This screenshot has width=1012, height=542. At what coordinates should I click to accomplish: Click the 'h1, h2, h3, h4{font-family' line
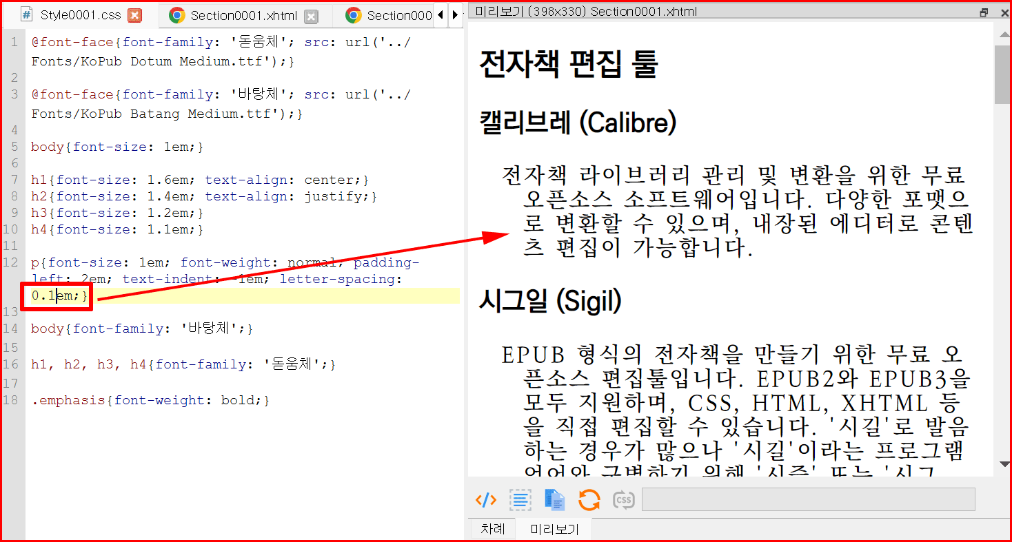tap(183, 364)
